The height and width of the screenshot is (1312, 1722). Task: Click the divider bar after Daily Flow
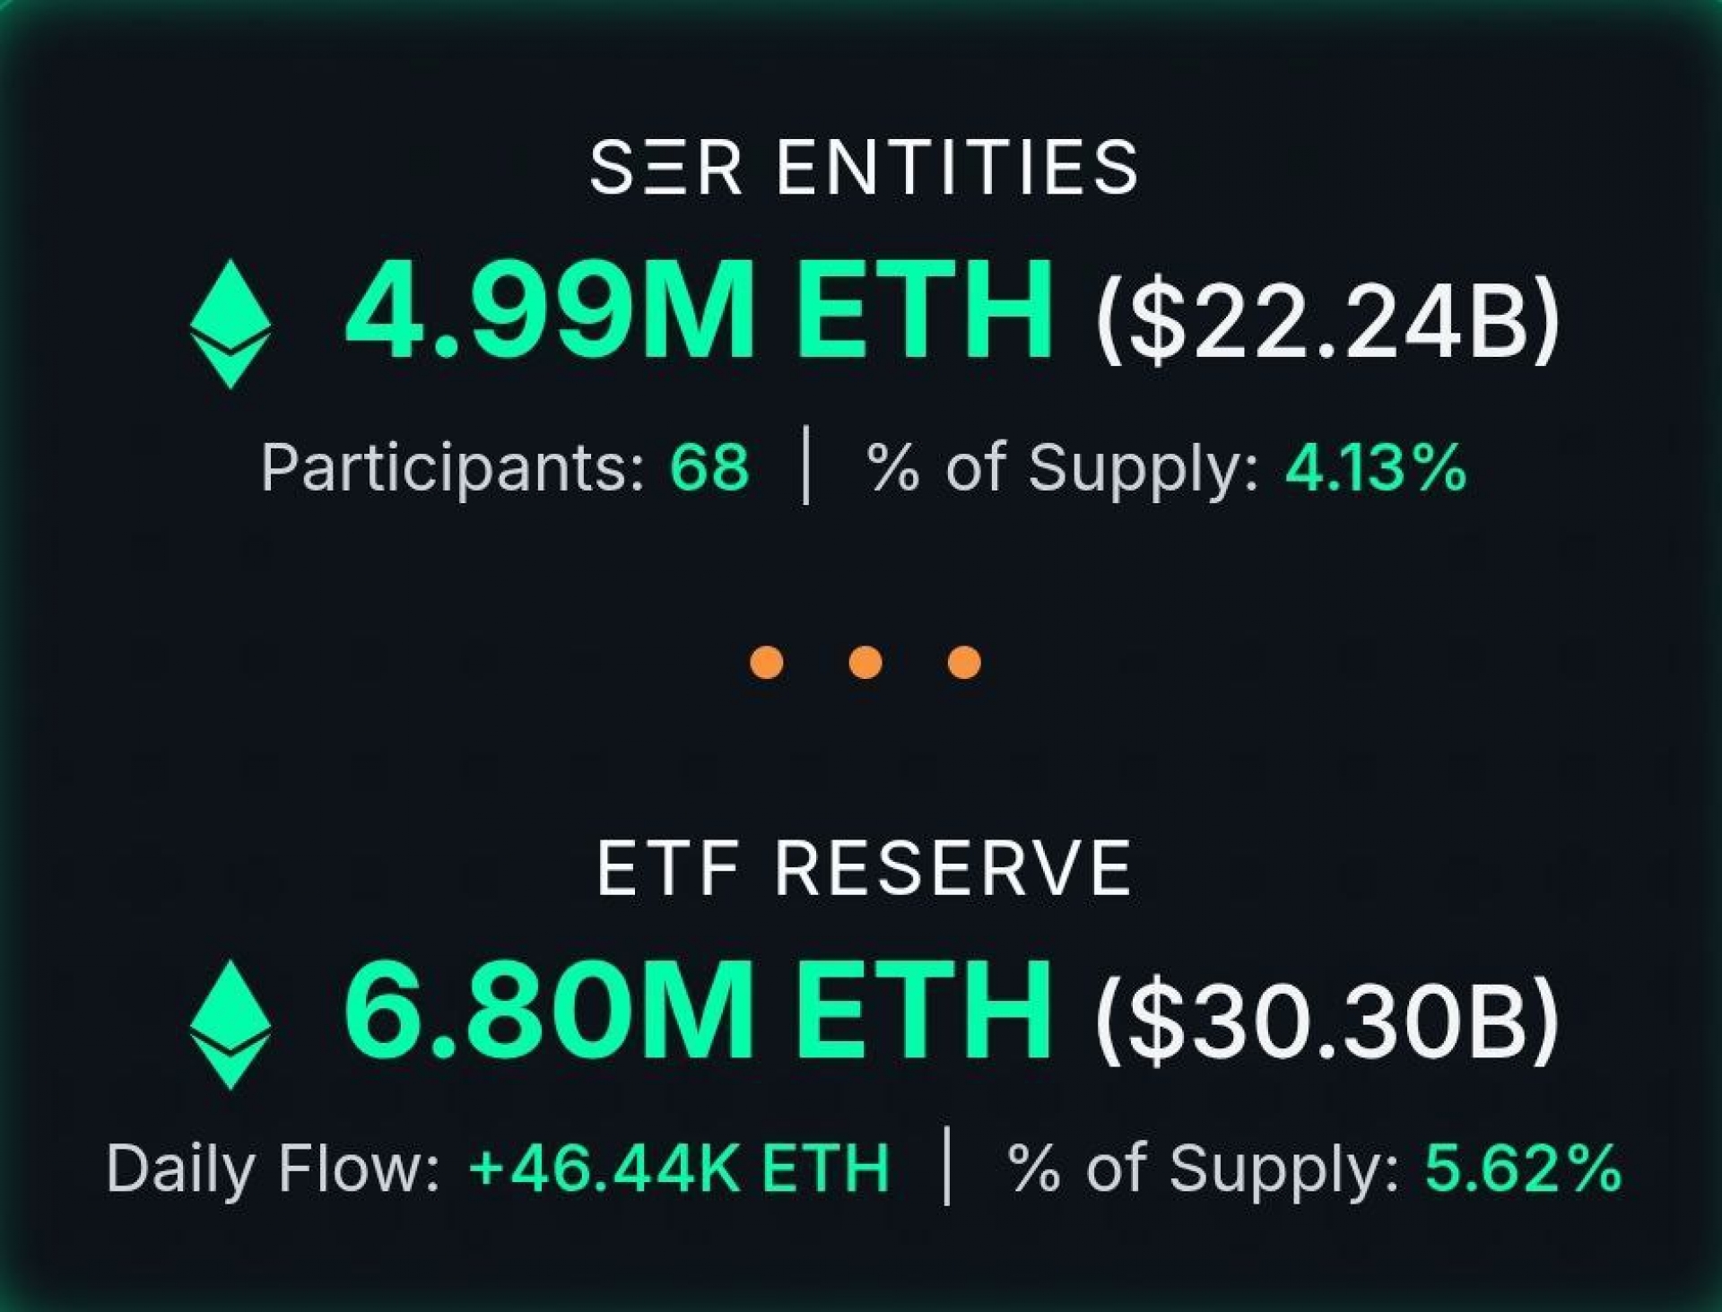point(947,1166)
